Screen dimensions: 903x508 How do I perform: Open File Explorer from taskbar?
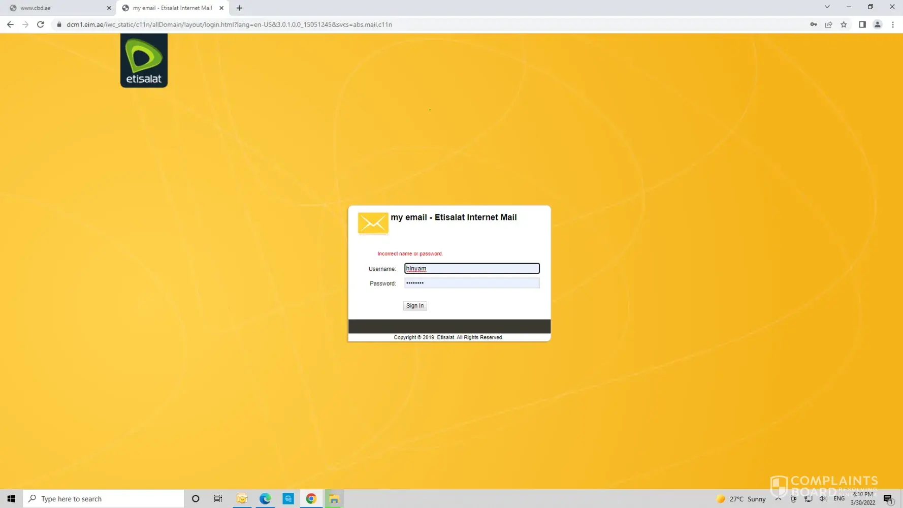(x=334, y=499)
